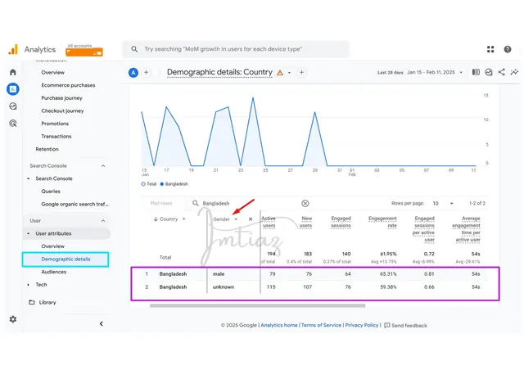Collapse the User attributes tree arrow
Screen dimensions: 524x370
pos(29,233)
